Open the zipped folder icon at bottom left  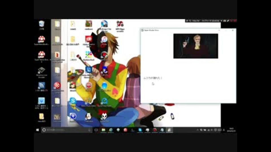41,116
